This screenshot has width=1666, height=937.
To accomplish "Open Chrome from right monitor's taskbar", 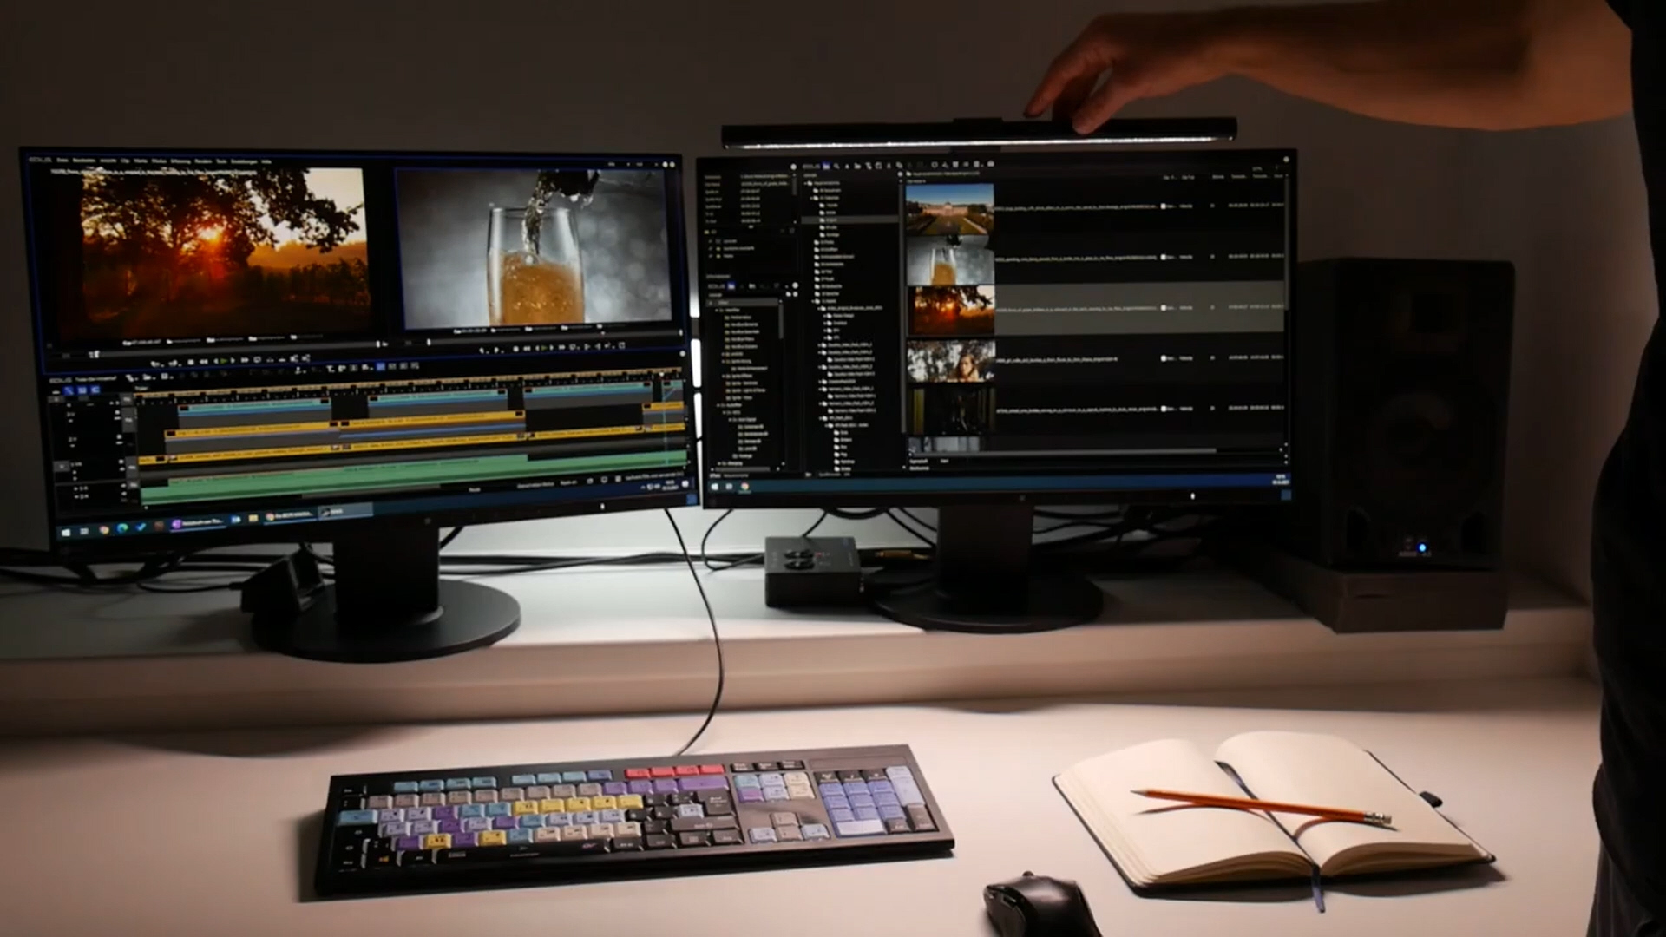I will click(744, 488).
